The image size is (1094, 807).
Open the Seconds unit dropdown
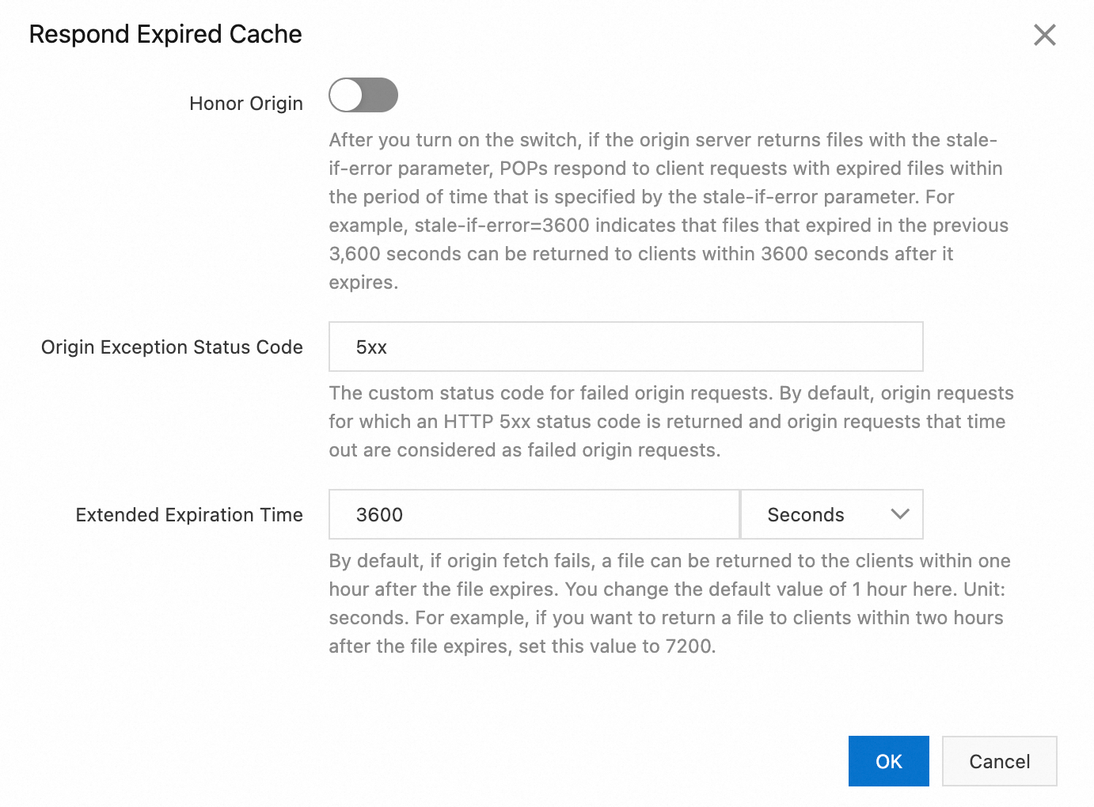coord(831,514)
